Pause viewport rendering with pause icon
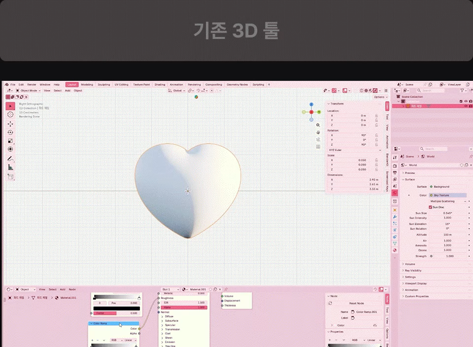473x347 pixels. click(x=386, y=91)
